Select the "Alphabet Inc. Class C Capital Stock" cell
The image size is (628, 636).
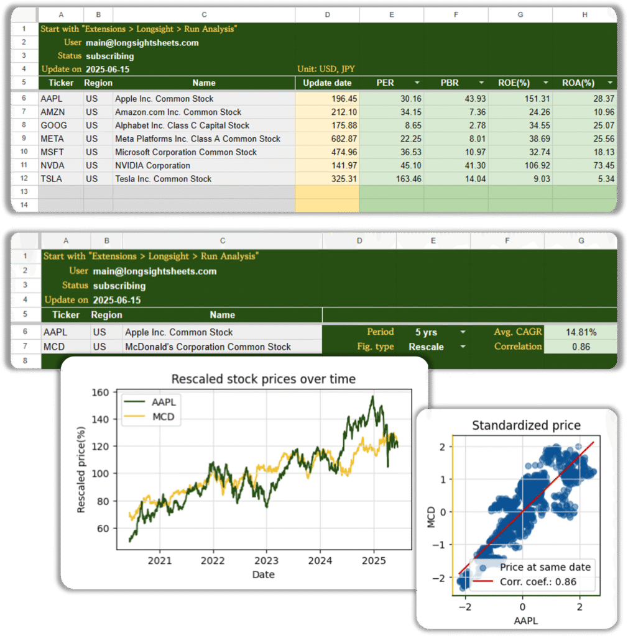point(204,125)
